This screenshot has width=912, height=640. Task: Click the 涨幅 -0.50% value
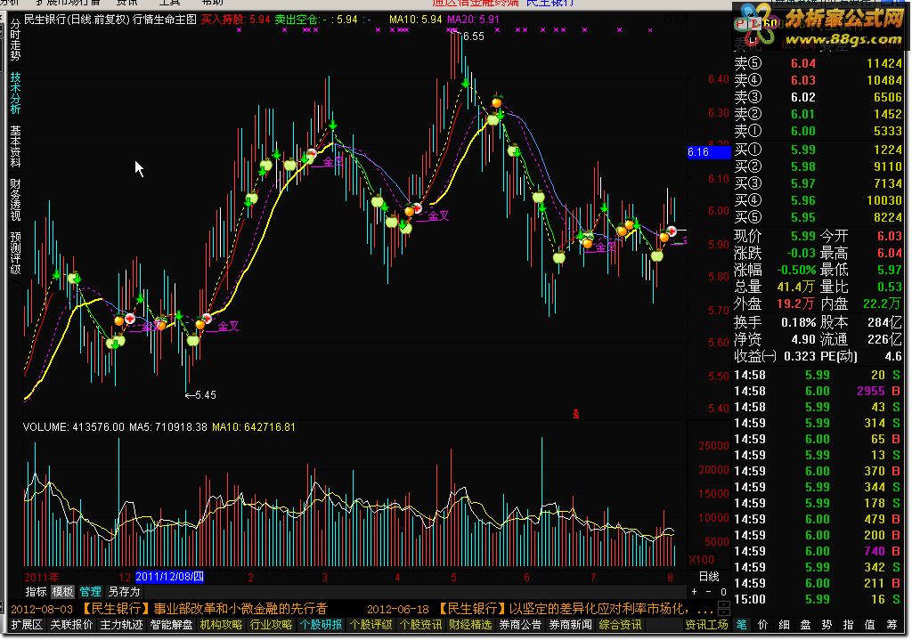[x=796, y=270]
